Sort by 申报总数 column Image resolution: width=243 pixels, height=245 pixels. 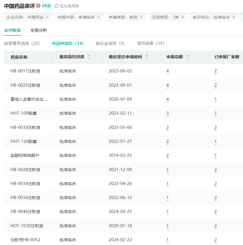pos(188,57)
